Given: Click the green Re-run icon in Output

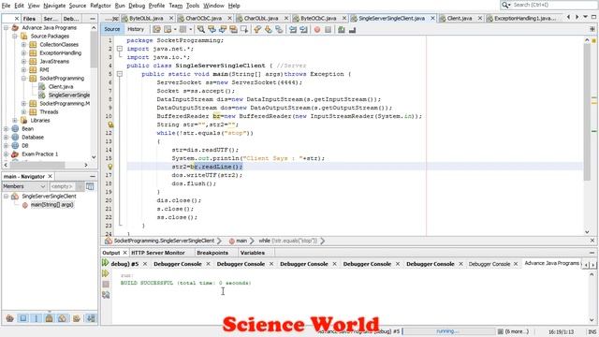Looking at the screenshot, I should (x=106, y=263).
